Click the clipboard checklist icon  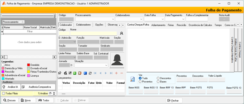80,73
